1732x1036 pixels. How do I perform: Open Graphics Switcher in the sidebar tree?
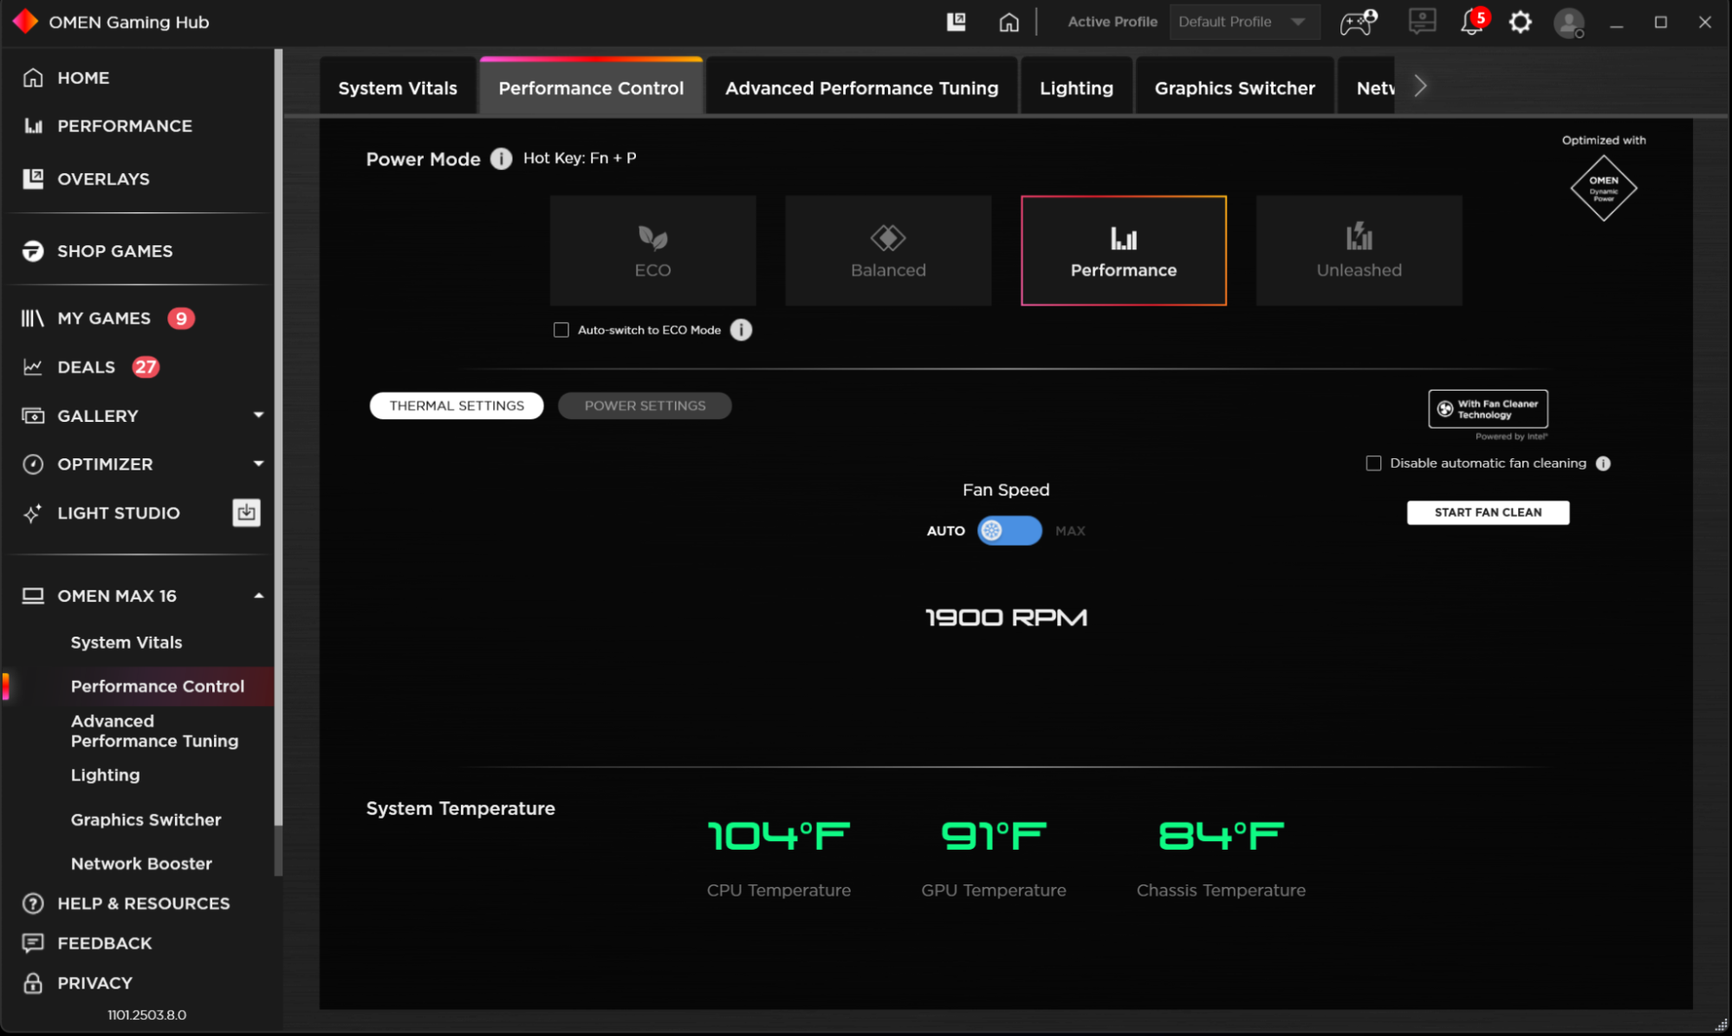coord(146,819)
